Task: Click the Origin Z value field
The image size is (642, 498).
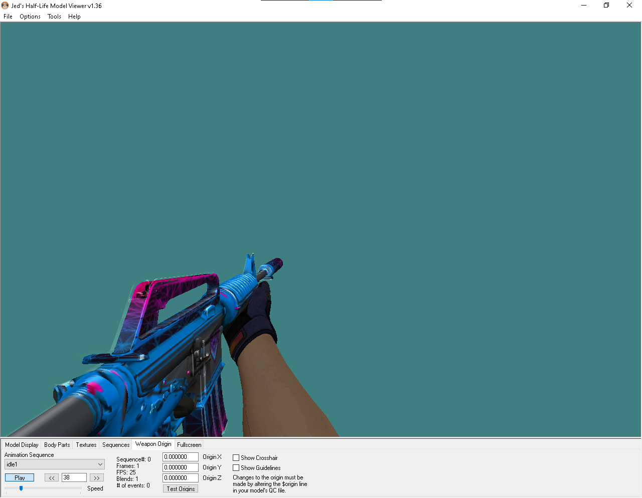Action: [181, 478]
